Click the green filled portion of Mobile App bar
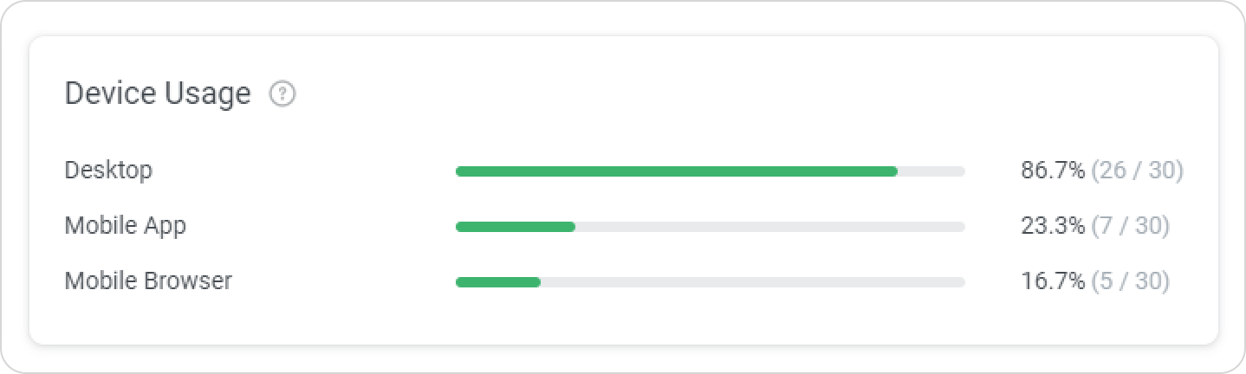This screenshot has width=1246, height=374. point(516,227)
